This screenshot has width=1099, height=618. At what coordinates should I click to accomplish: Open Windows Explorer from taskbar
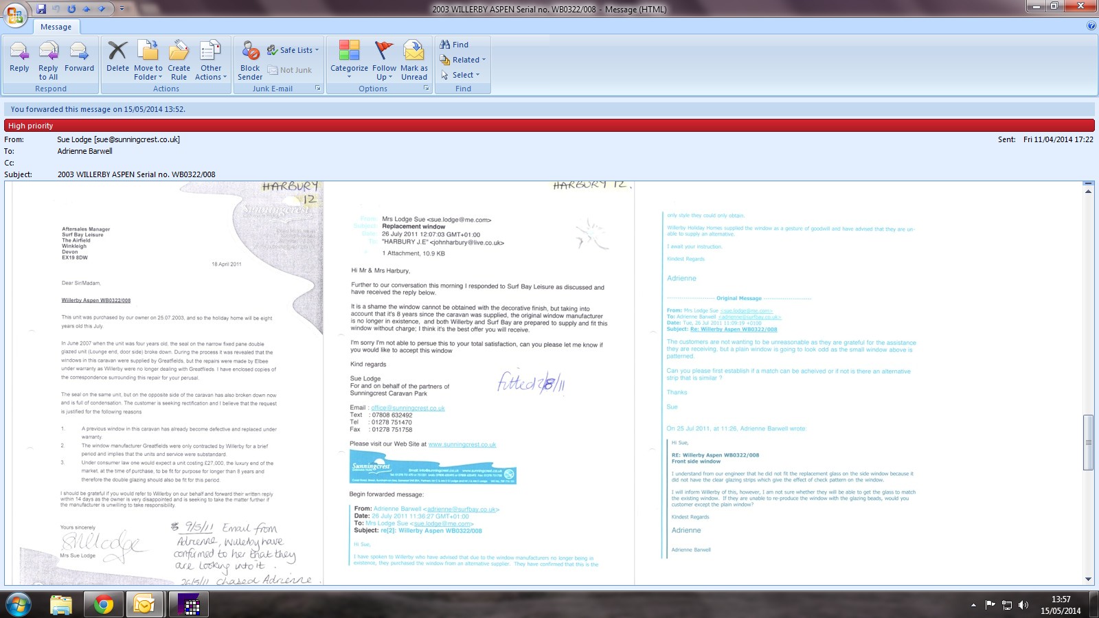coord(61,604)
